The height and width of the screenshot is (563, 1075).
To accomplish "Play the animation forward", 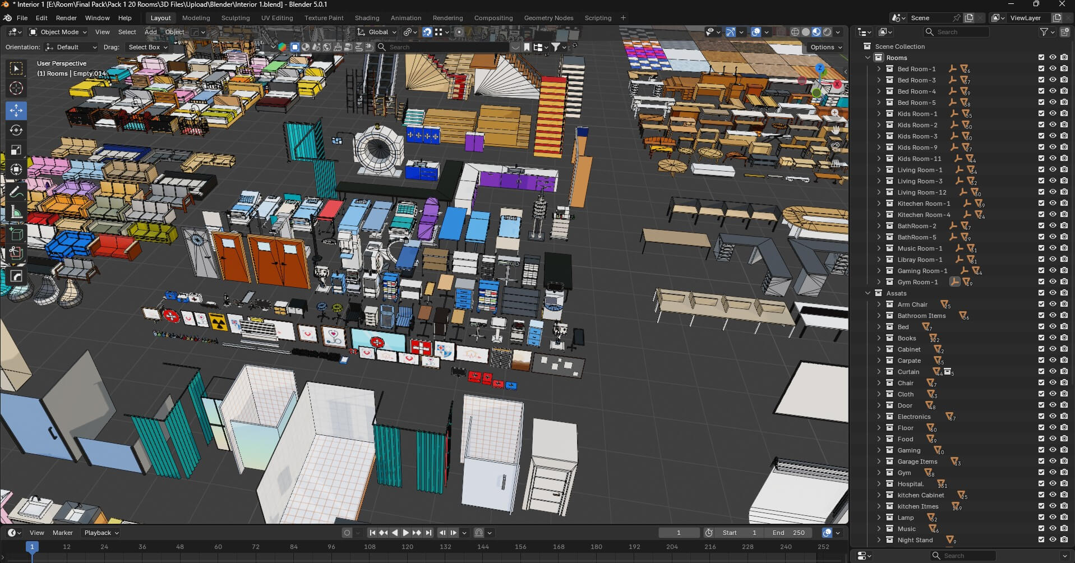I will click(x=406, y=533).
